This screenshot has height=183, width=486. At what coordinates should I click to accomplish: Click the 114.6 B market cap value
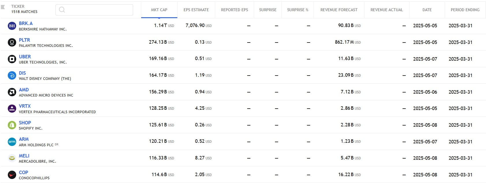coord(163,175)
